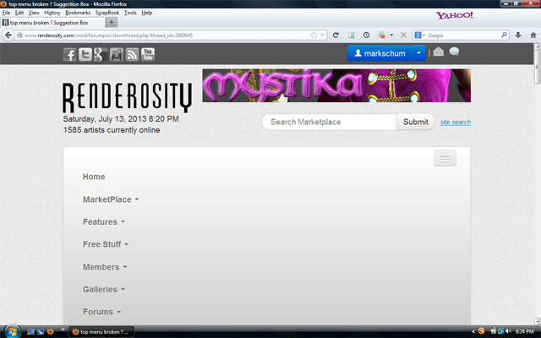Viewport: 541px width, 338px height.
Task: Open the address bar history dropdown arrow
Action: click(x=322, y=35)
